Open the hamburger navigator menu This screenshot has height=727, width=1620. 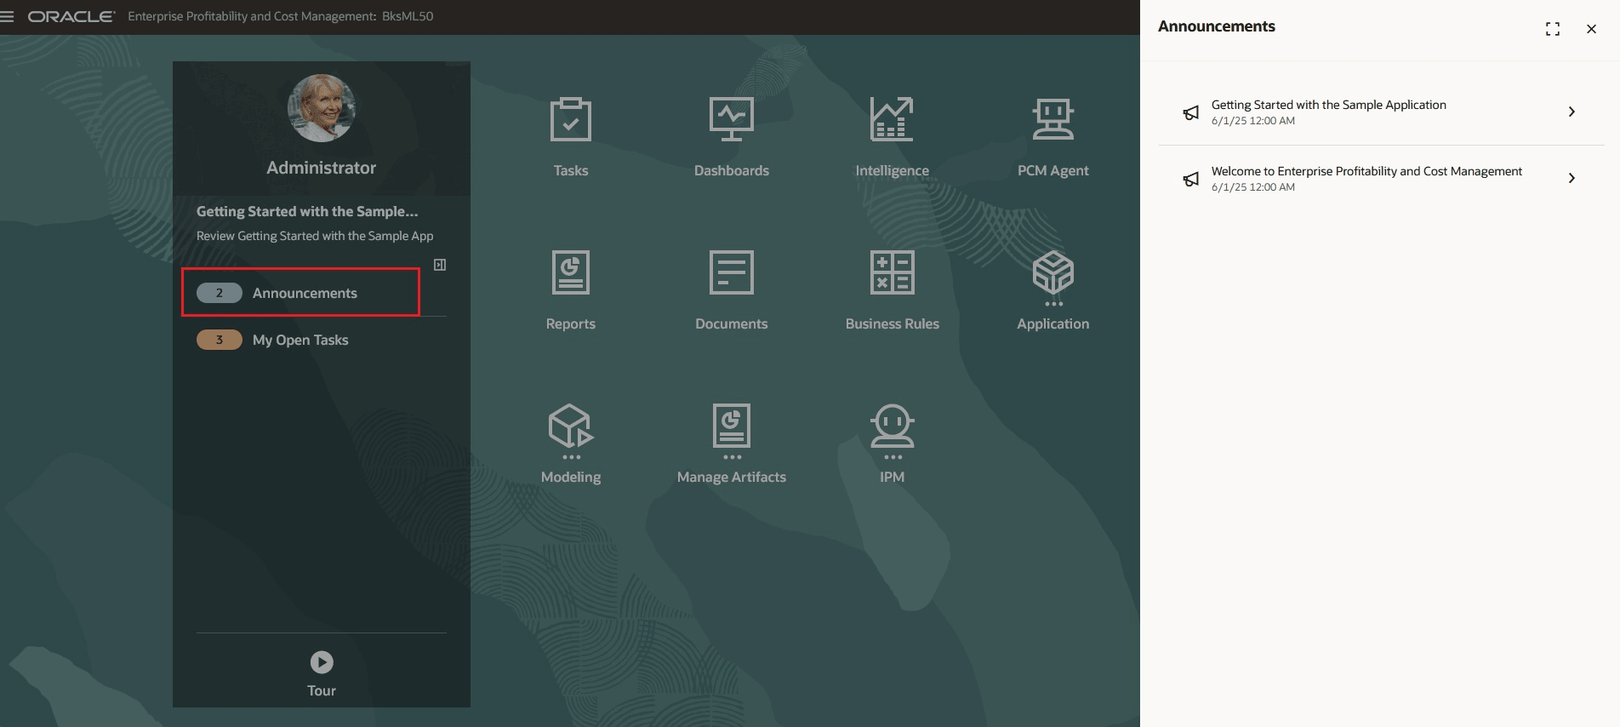(x=8, y=16)
